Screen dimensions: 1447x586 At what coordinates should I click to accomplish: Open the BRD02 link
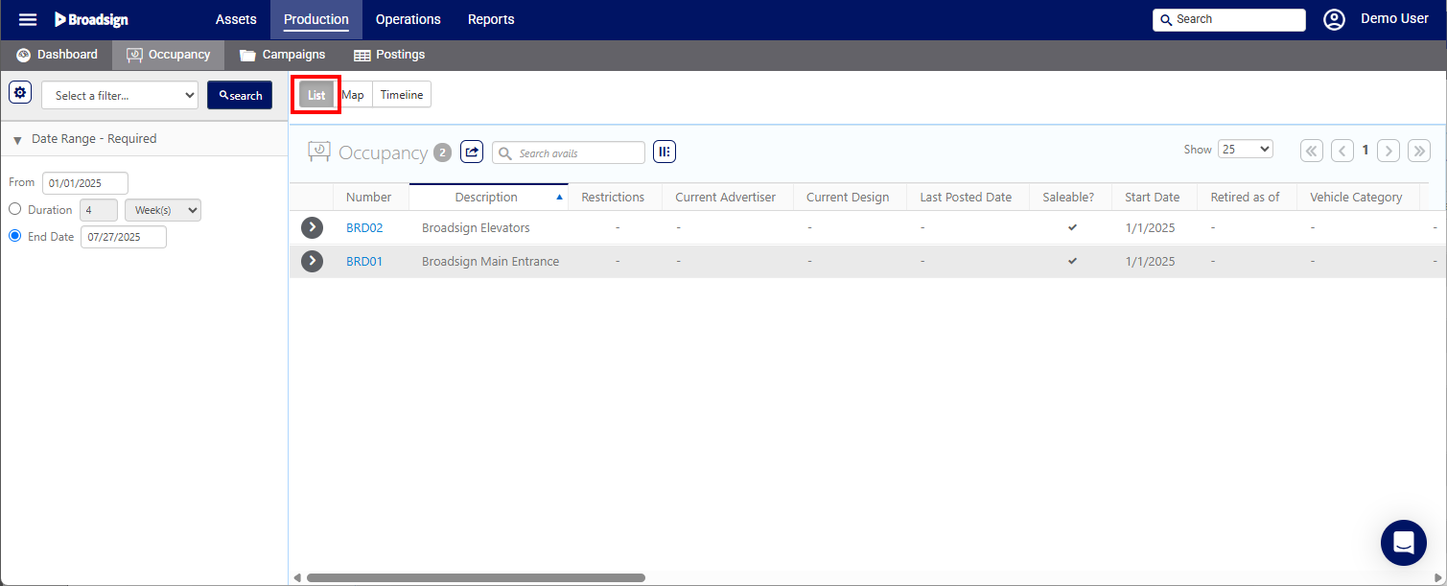coord(364,228)
